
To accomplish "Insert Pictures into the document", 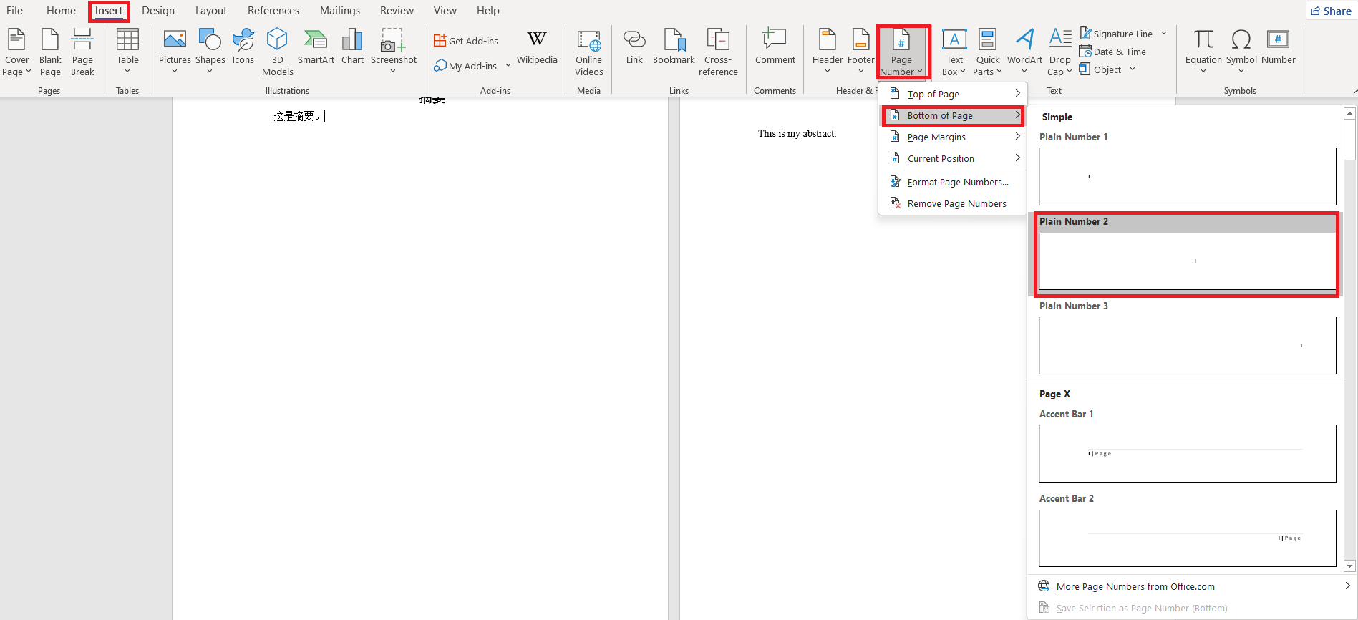I will (175, 52).
